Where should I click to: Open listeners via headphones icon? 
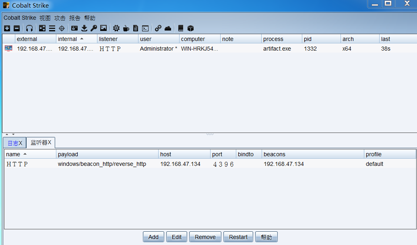29,28
